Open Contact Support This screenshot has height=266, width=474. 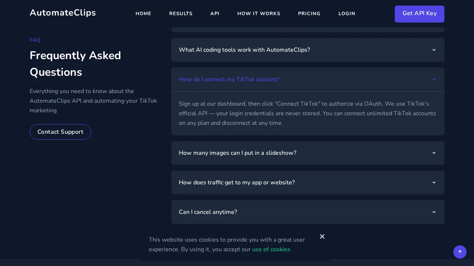[x=60, y=132]
